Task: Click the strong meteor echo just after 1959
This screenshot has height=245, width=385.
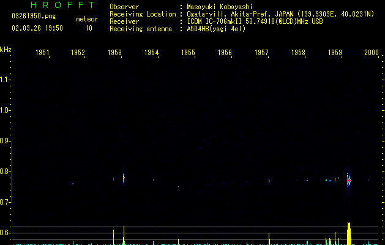Action: [349, 180]
